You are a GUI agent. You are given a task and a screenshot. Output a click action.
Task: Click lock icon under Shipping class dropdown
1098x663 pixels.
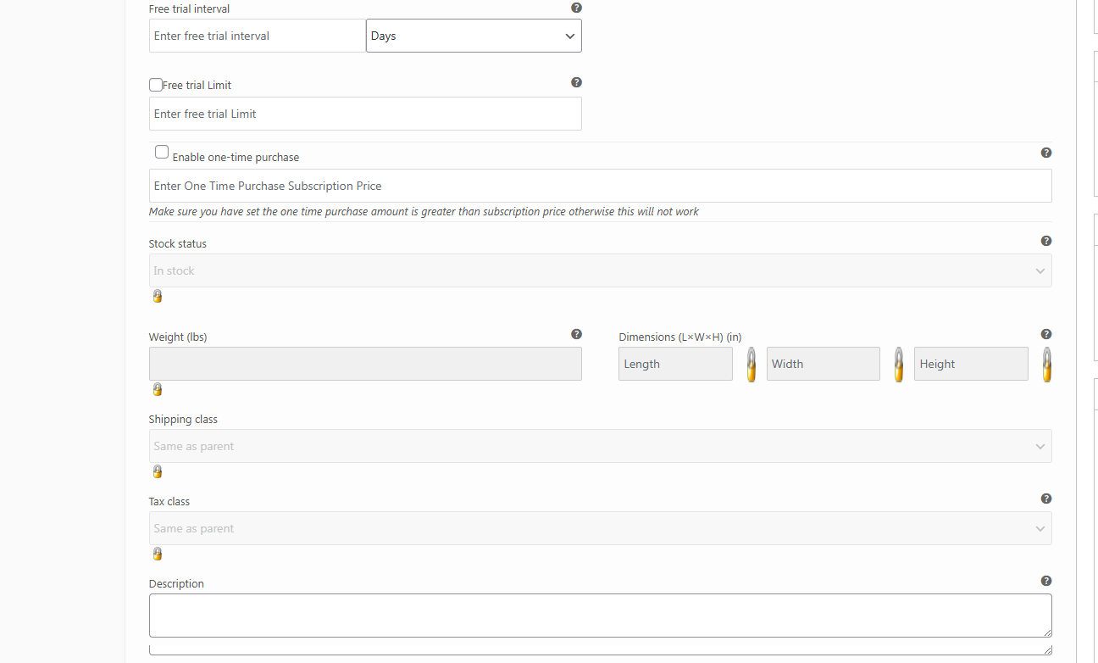point(157,471)
